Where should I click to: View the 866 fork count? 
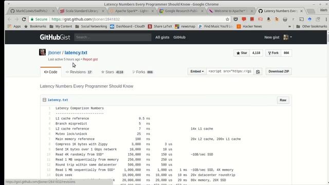286,53
